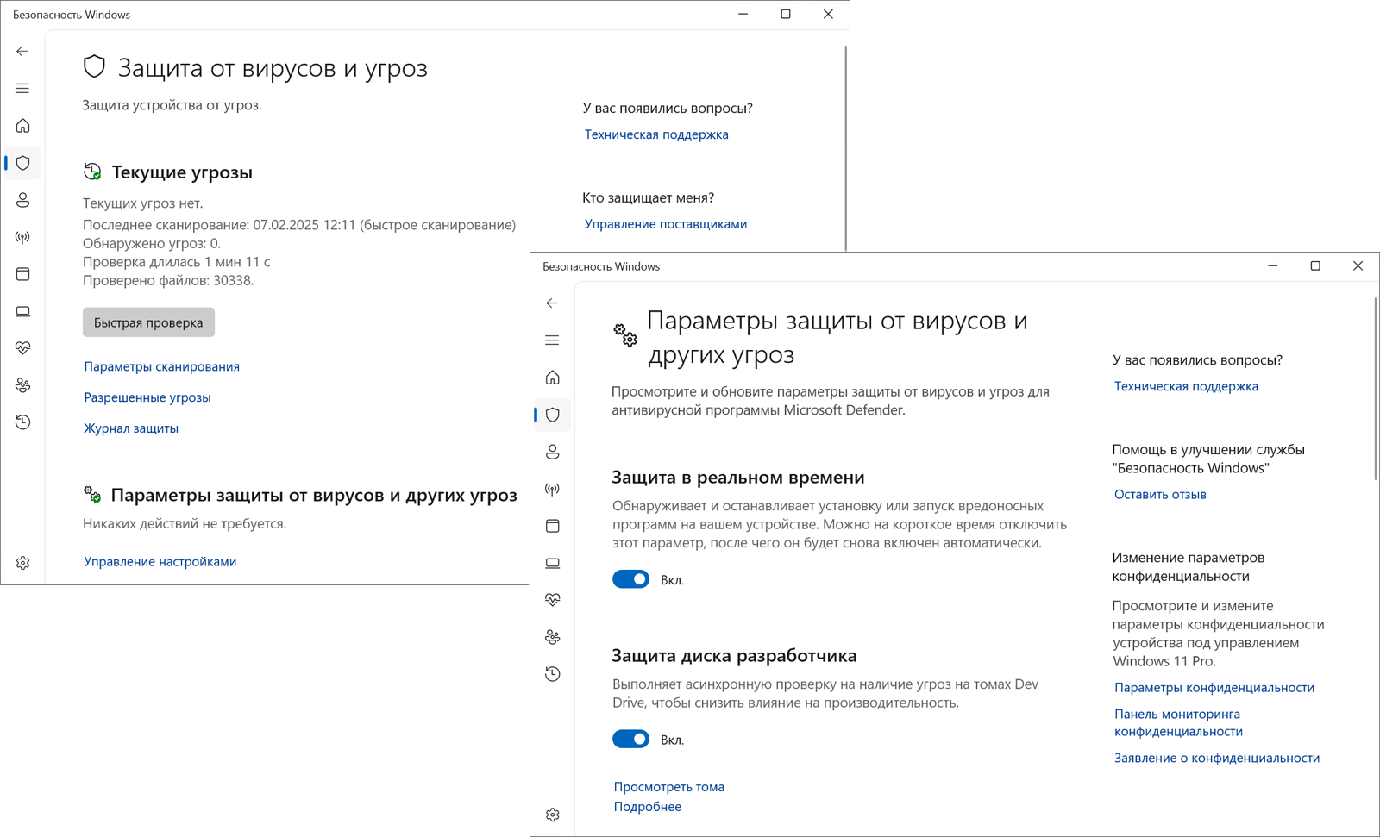Open Home icon in front window sidebar
The height and width of the screenshot is (837, 1380).
pyautogui.click(x=552, y=378)
